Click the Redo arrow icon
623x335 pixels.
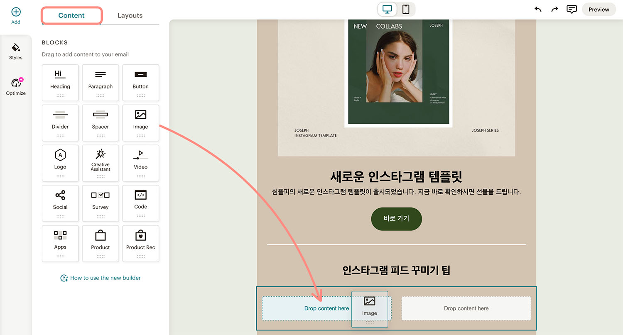point(555,9)
